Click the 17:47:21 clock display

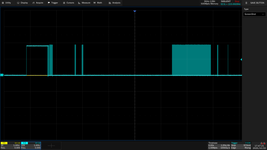(259, 146)
